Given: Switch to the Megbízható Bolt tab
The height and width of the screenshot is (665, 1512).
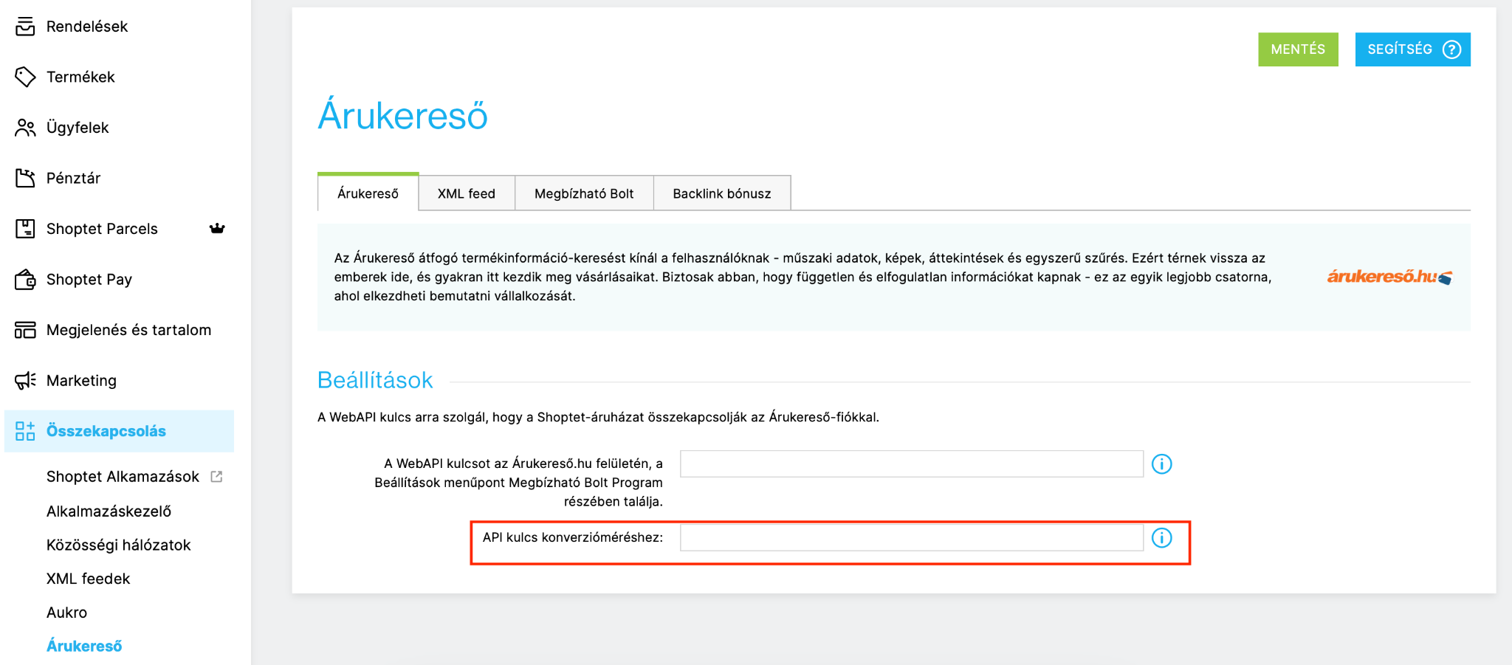Looking at the screenshot, I should 584,193.
